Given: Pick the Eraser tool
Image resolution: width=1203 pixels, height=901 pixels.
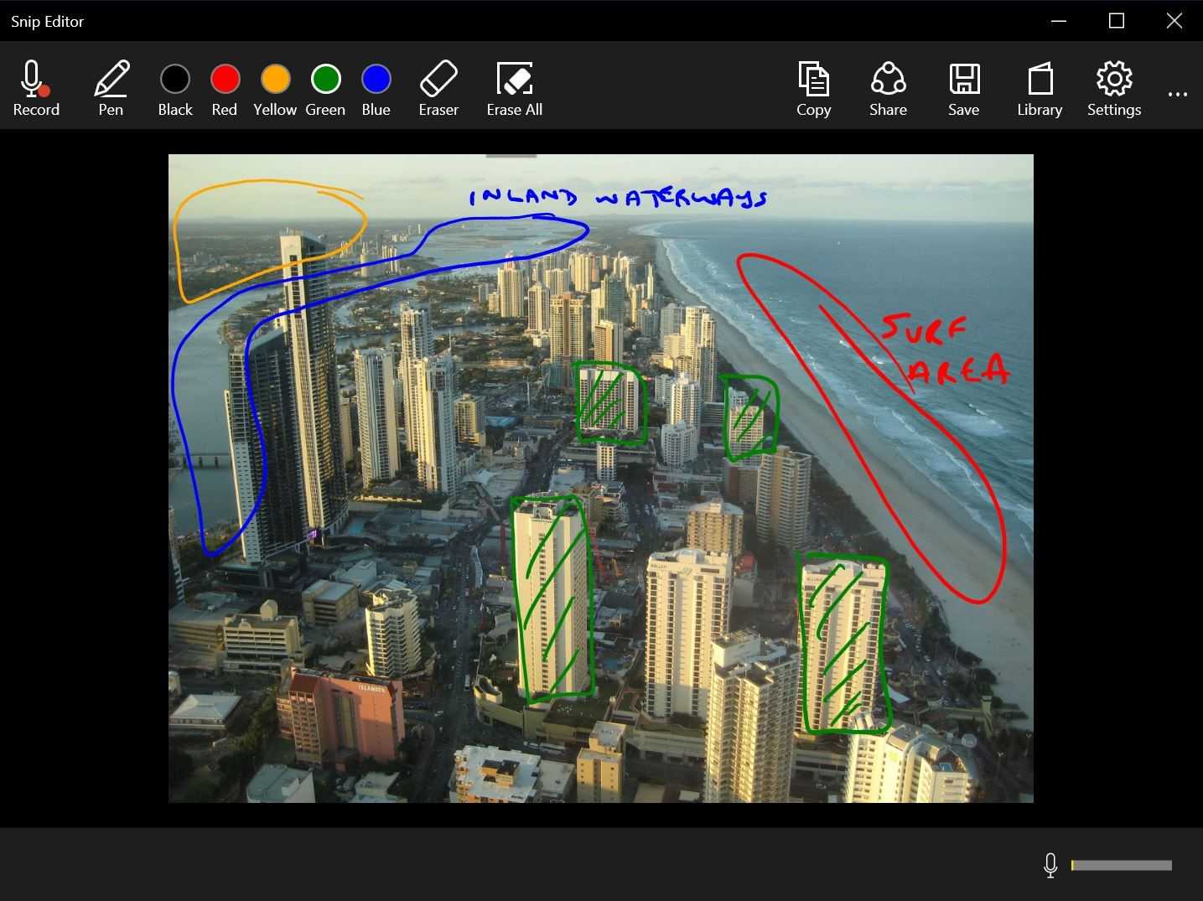Looking at the screenshot, I should 438,88.
